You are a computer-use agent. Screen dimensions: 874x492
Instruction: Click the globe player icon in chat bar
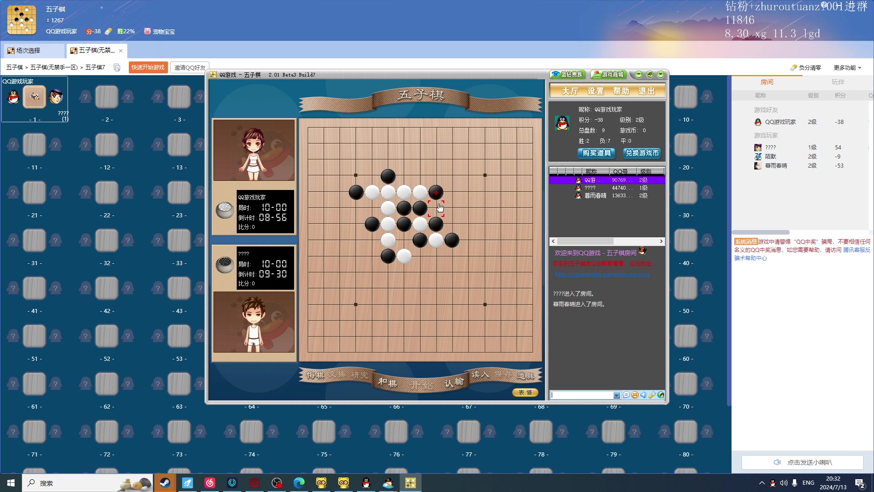click(x=661, y=395)
